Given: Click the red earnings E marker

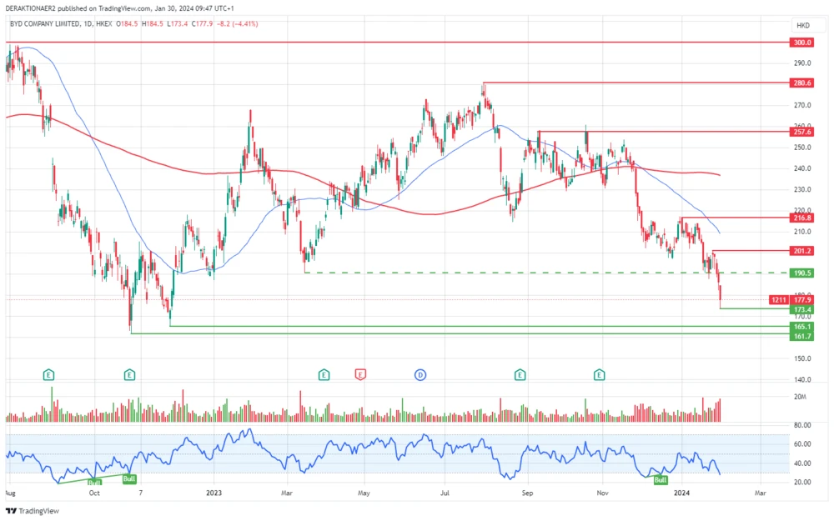Looking at the screenshot, I should [361, 375].
